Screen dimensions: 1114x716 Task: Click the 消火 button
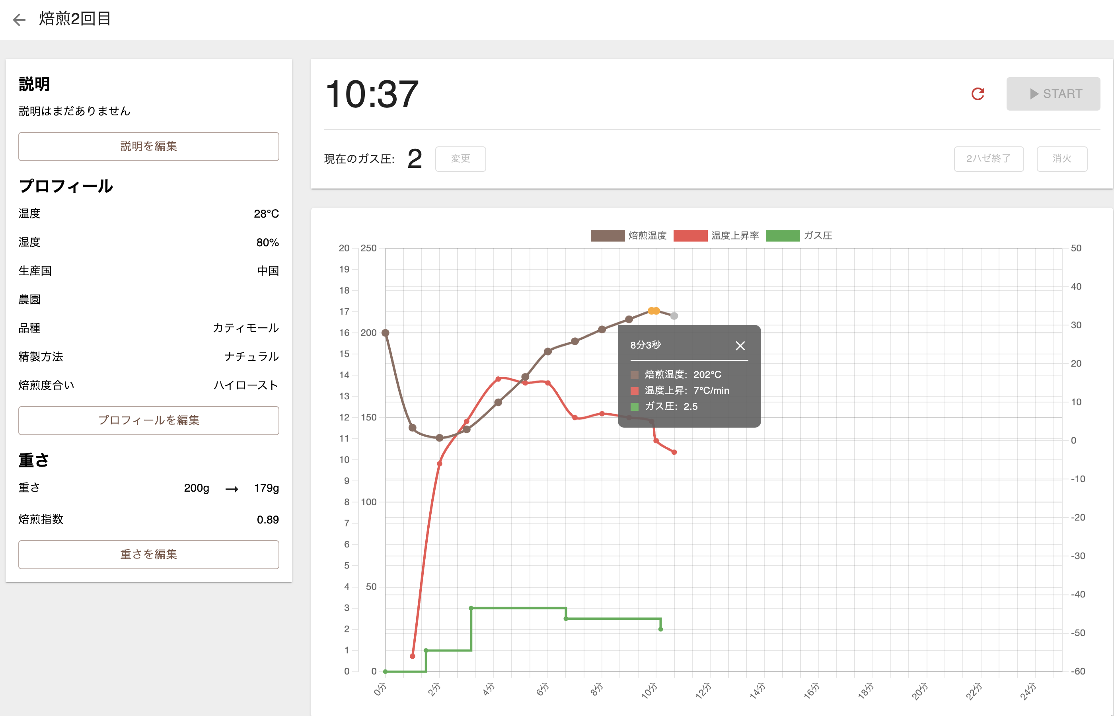pos(1061,159)
